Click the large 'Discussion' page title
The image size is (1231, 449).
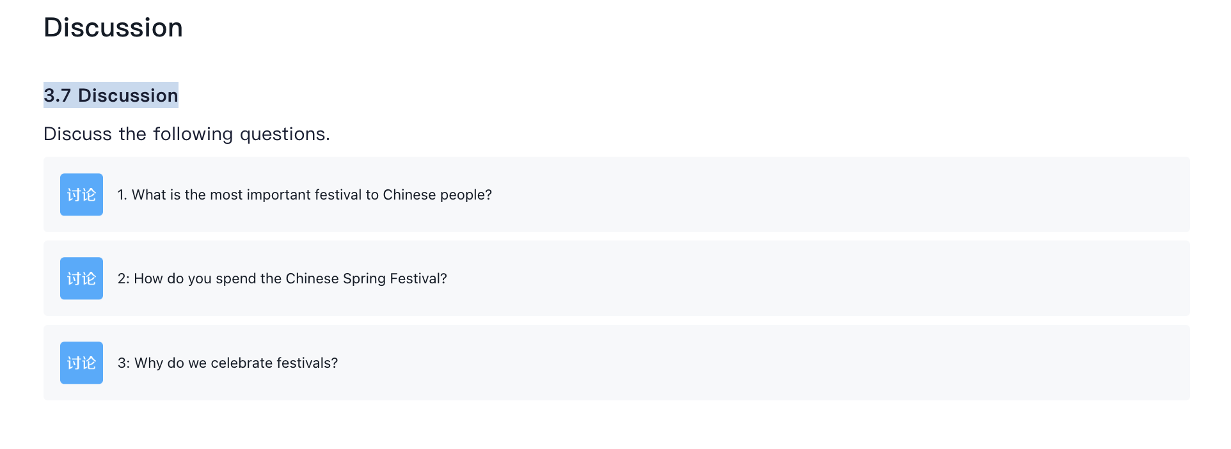[113, 28]
